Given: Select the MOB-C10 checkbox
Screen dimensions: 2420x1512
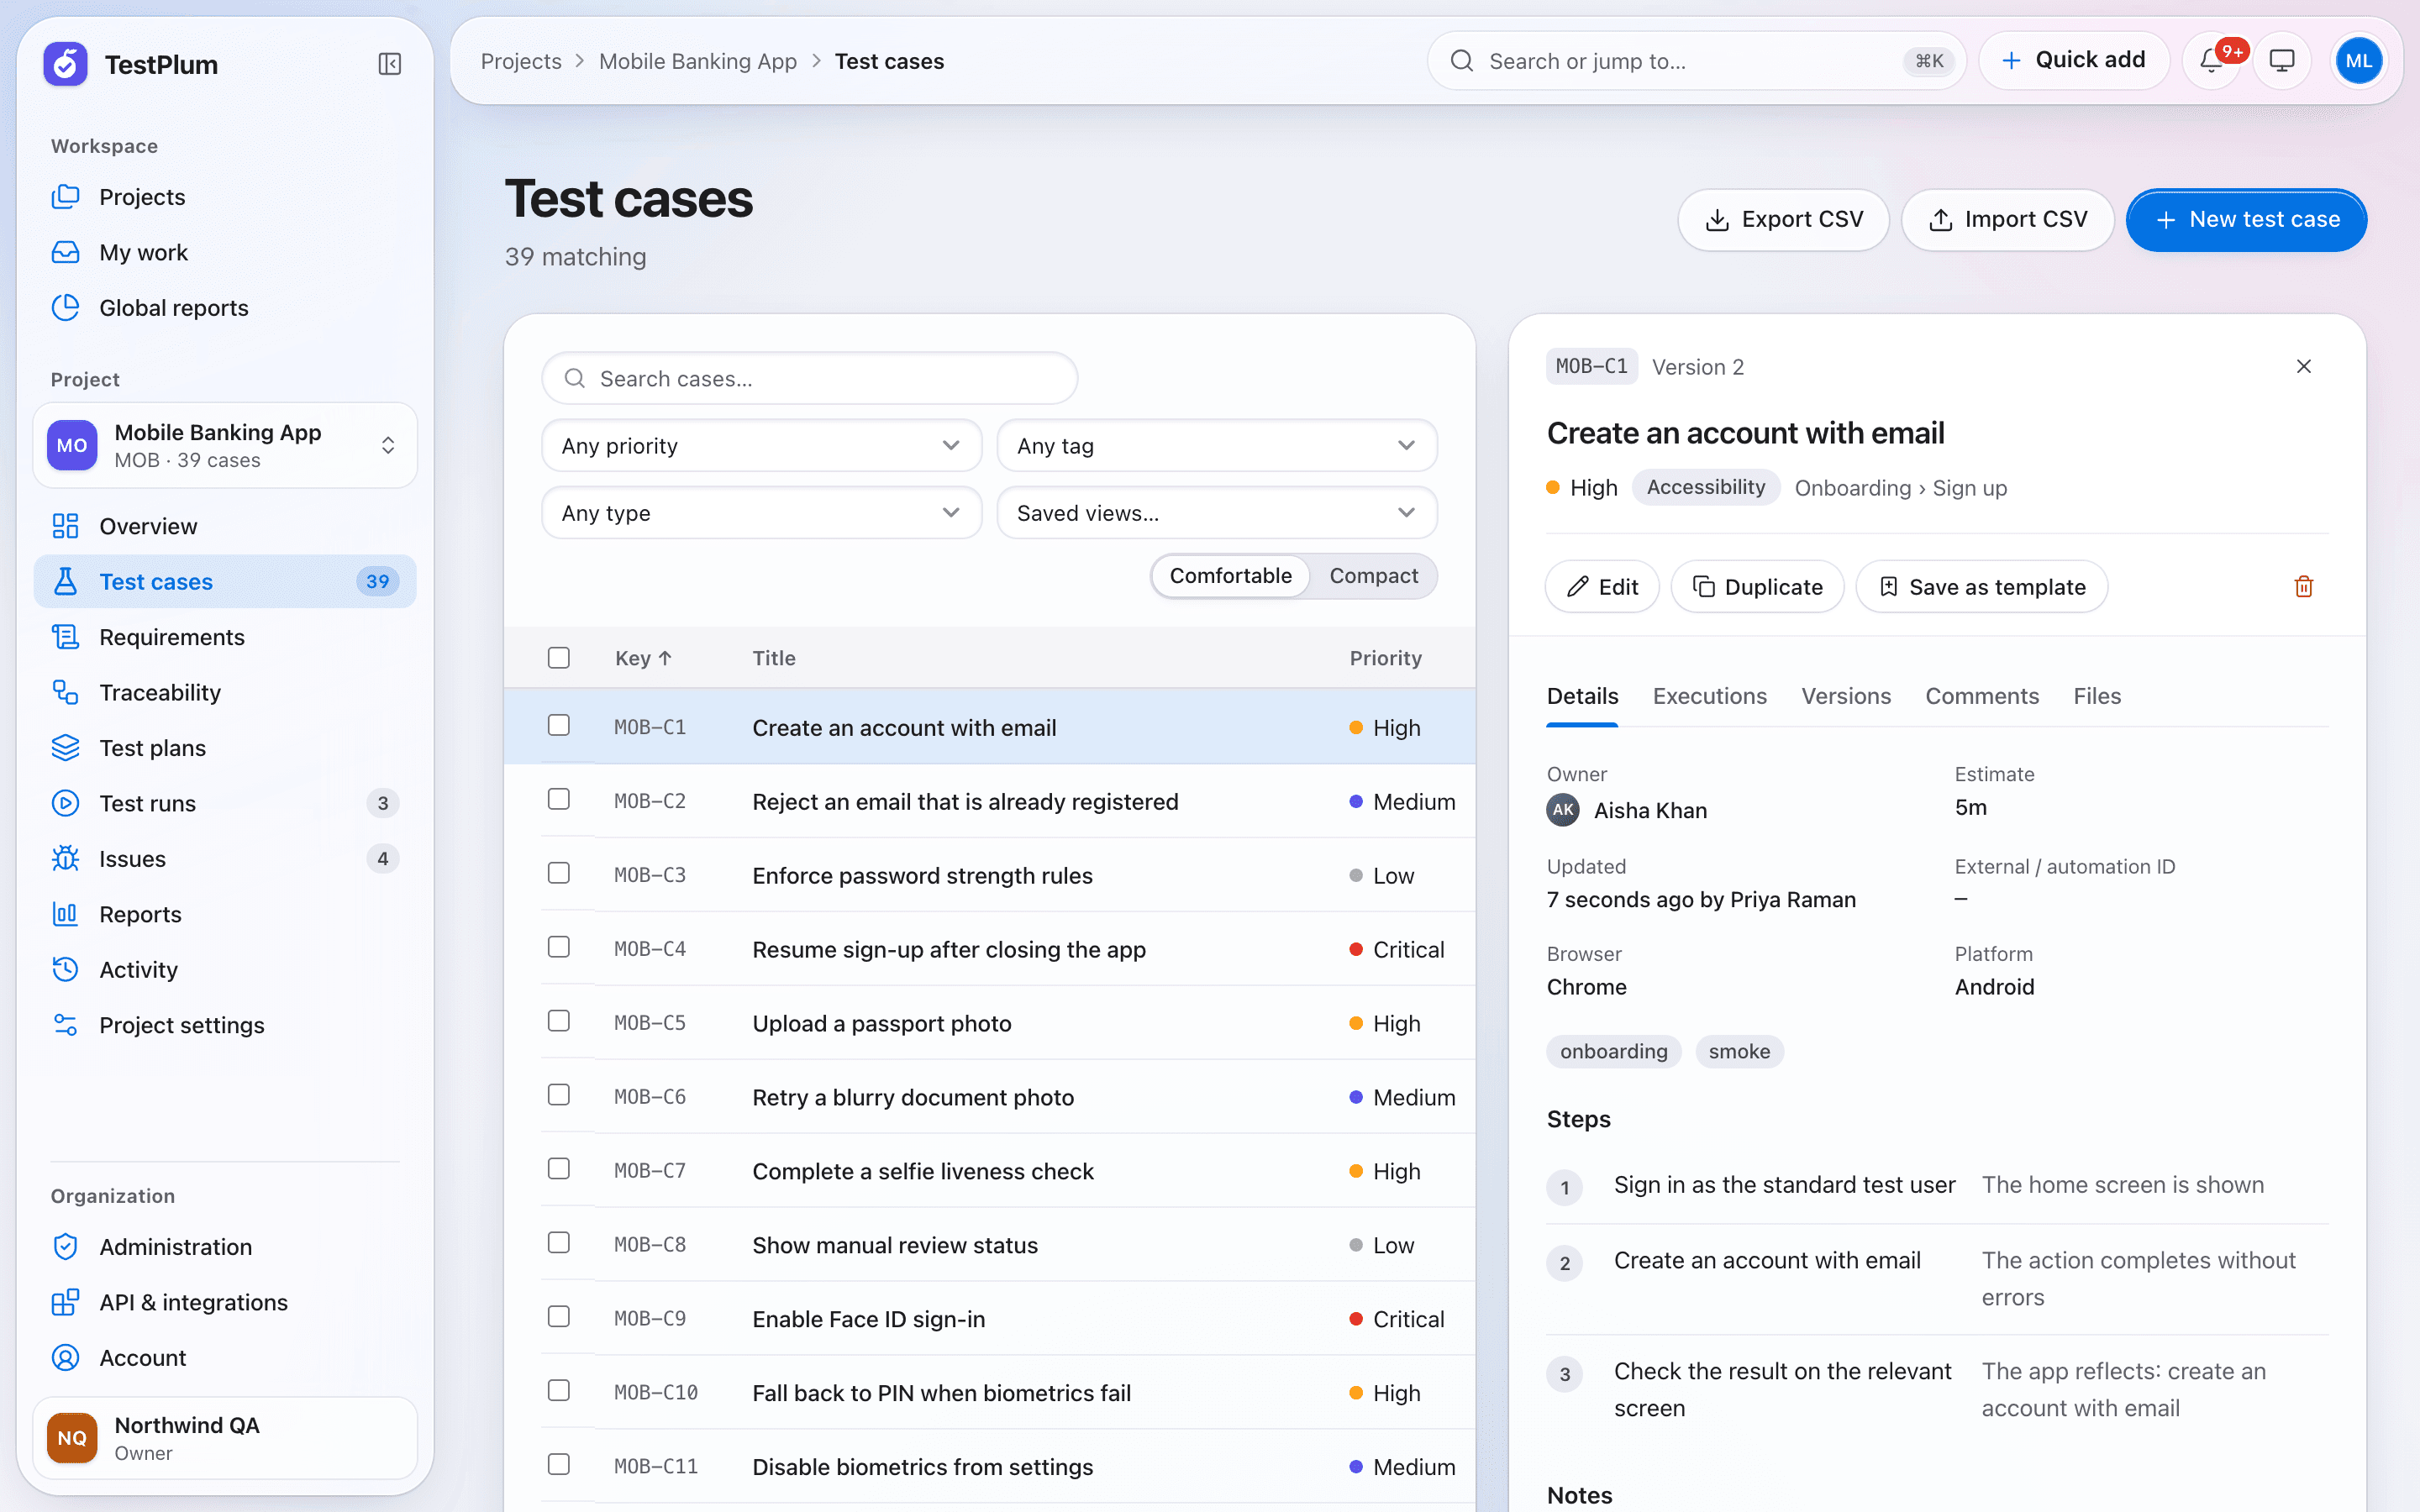Looking at the screenshot, I should point(559,1391).
